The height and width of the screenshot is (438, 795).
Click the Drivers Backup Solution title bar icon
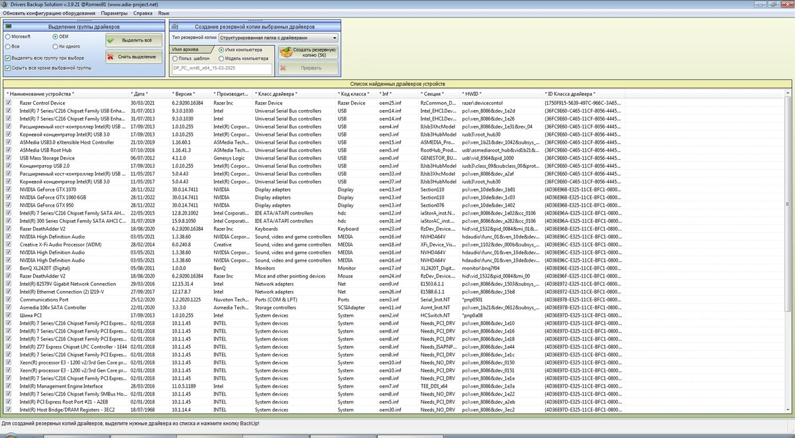click(x=4, y=4)
